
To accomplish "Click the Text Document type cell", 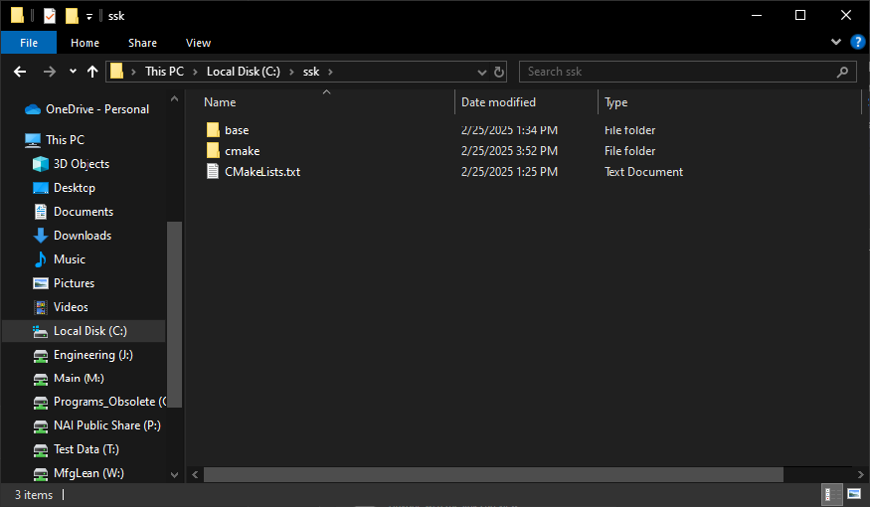I will point(643,172).
